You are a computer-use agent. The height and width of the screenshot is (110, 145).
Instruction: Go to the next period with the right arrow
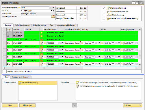point(54,11)
